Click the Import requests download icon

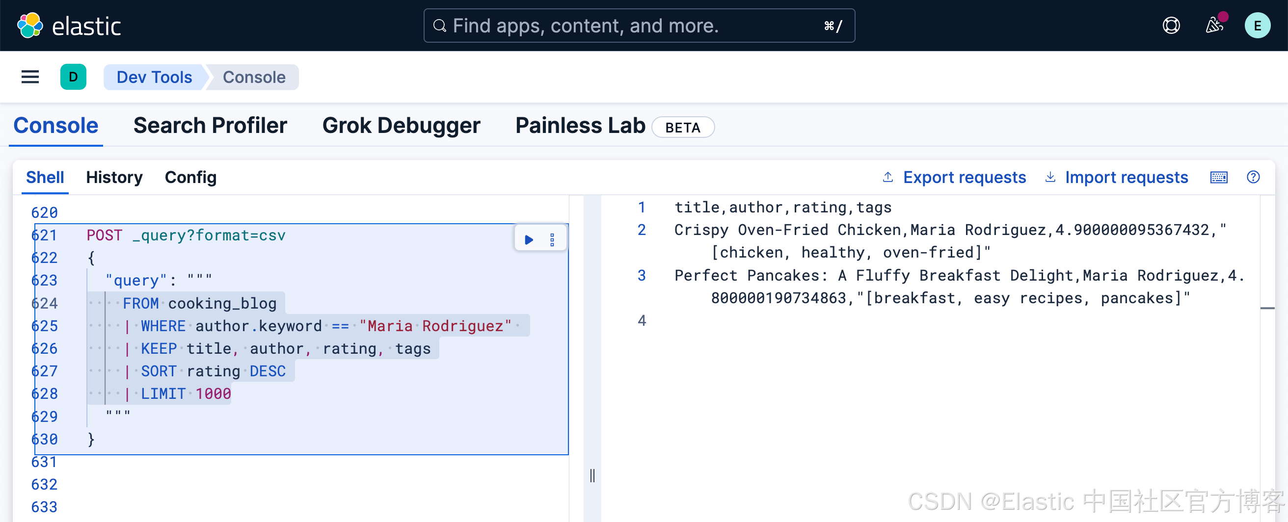[1050, 177]
